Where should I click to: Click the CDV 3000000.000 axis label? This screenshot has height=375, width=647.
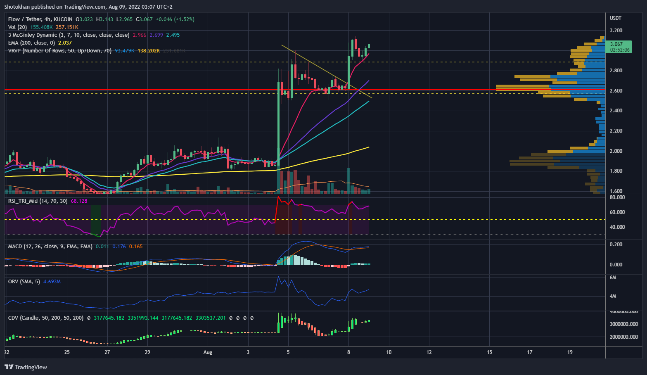tap(624, 324)
